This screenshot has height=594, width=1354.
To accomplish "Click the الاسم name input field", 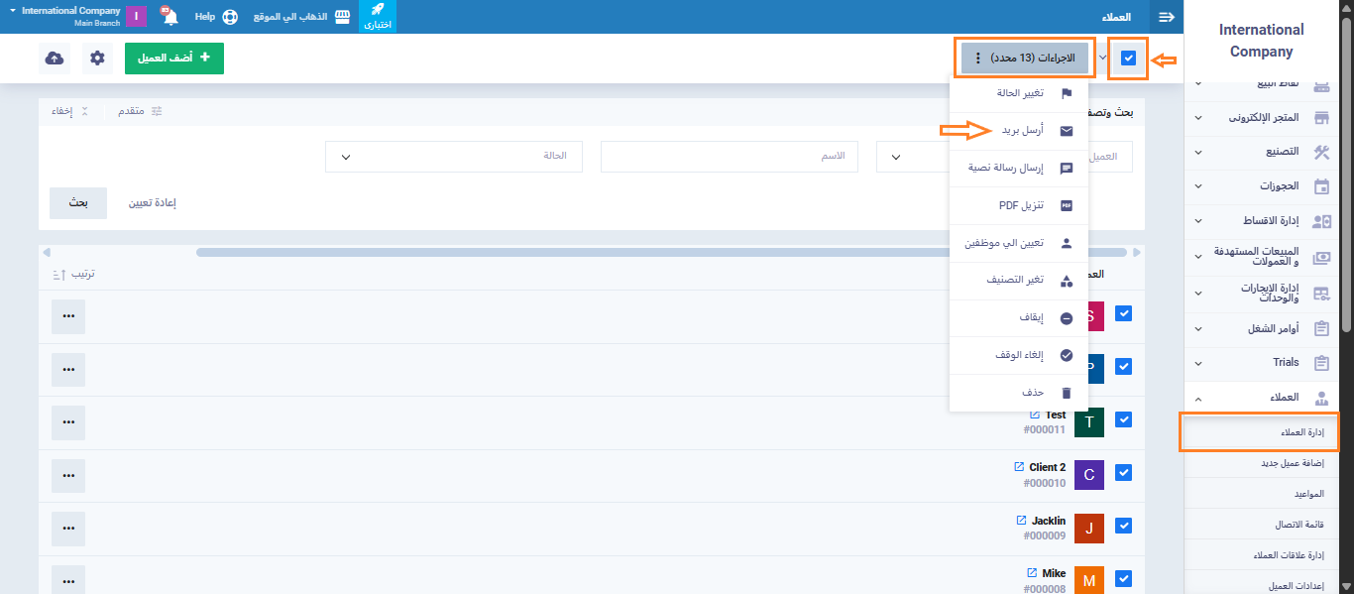I will tap(729, 157).
